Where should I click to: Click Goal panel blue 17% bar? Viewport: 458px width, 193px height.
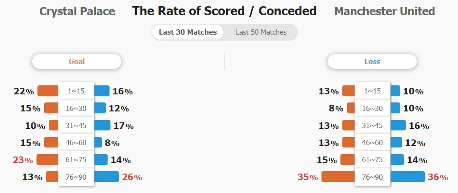(x=102, y=125)
